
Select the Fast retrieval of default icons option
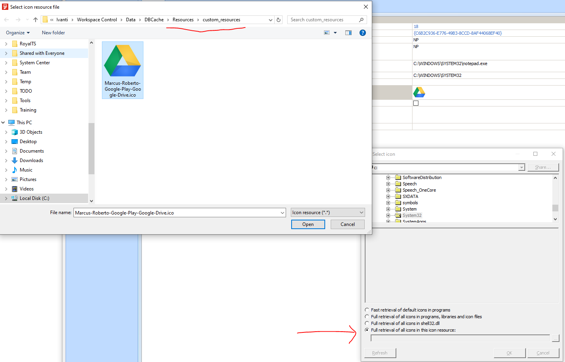coord(367,310)
